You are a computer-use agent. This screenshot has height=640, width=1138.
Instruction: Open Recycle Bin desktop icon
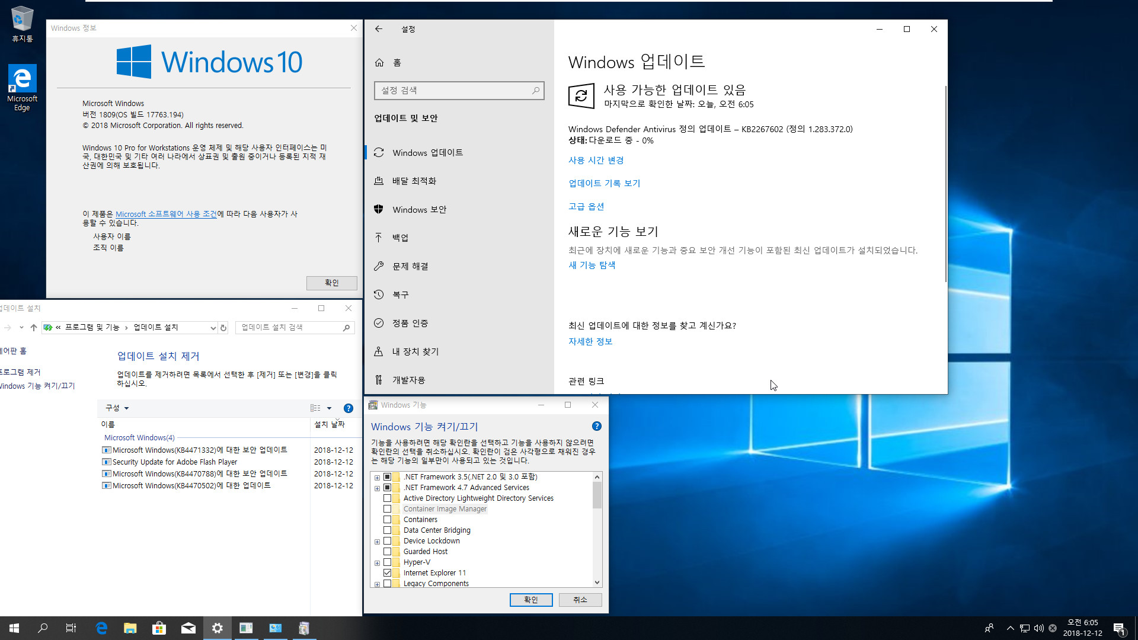click(22, 24)
